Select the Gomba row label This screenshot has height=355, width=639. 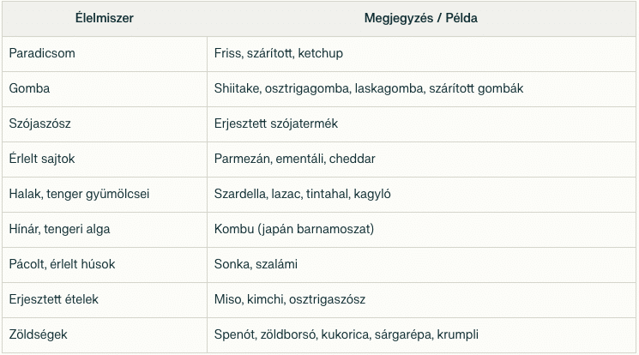[29, 88]
